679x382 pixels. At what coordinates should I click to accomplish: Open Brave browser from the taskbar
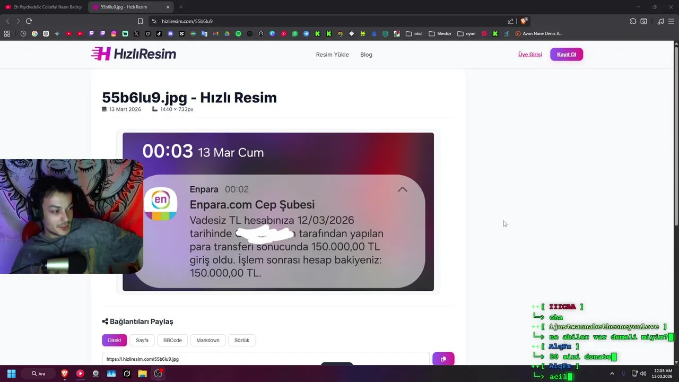(x=65, y=374)
